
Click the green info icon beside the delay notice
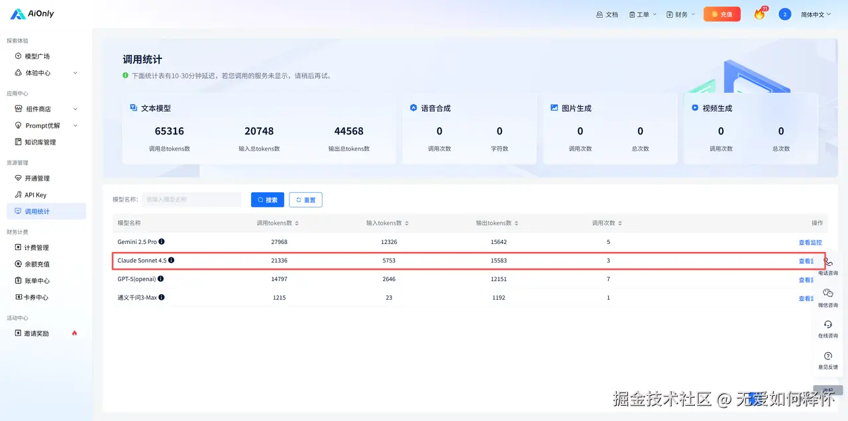pos(125,76)
